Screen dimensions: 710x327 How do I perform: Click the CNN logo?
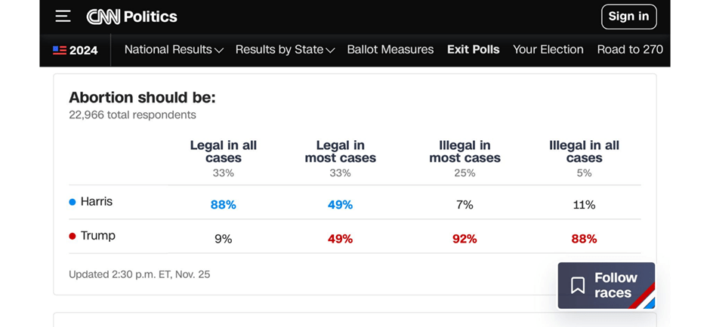click(103, 17)
